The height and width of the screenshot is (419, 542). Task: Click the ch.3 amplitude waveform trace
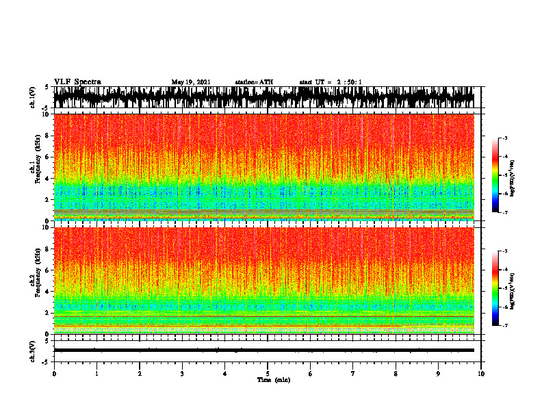click(x=263, y=351)
